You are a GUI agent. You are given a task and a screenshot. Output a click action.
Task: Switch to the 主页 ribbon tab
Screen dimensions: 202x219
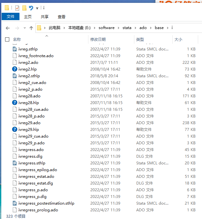[28, 17]
